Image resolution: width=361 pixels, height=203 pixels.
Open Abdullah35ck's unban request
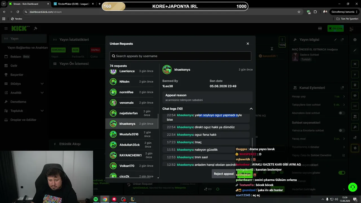point(132,145)
